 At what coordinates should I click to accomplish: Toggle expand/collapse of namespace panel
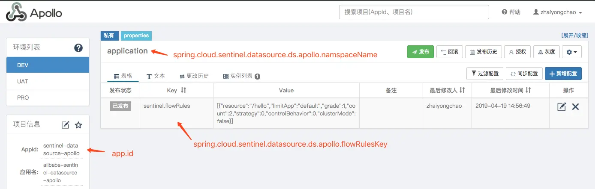tap(574, 35)
